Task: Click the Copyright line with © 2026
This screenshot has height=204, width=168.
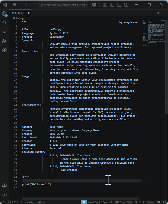Action: [x=89, y=145]
